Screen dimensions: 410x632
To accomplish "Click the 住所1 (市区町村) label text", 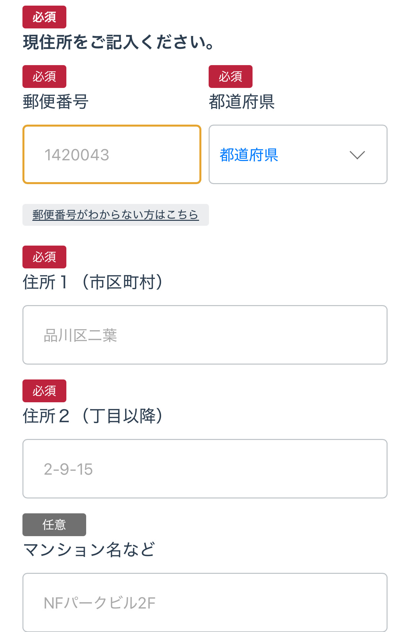I will pos(92,282).
